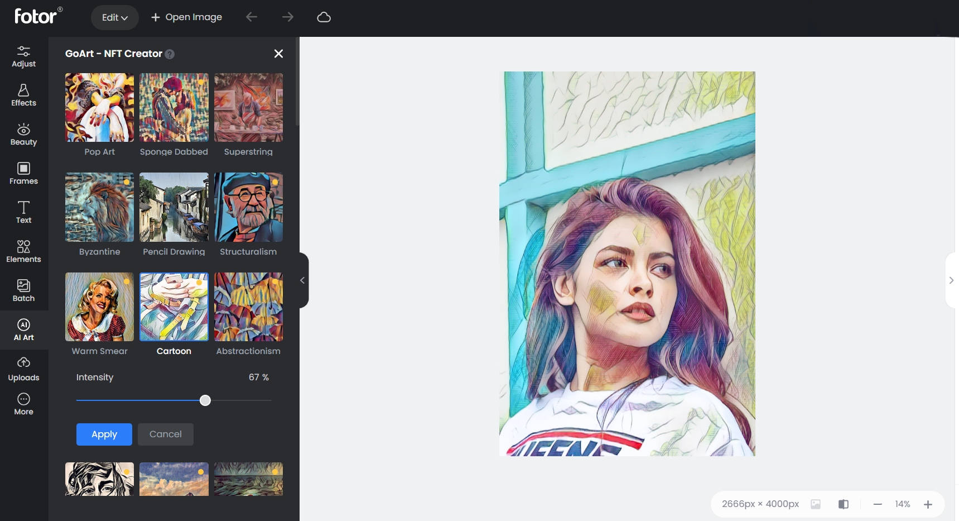Click the Intensity slider handle
This screenshot has width=959, height=521.
click(205, 400)
